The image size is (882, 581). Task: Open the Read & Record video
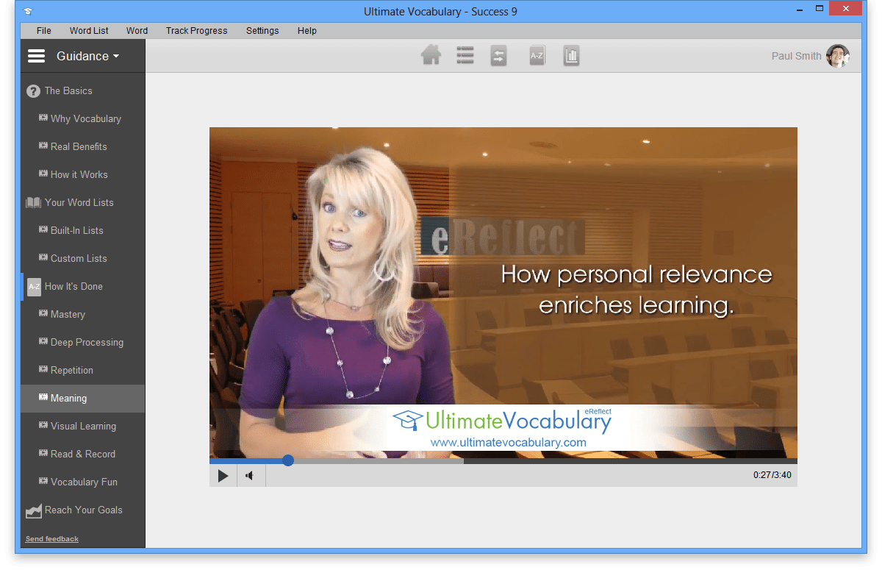click(x=82, y=455)
